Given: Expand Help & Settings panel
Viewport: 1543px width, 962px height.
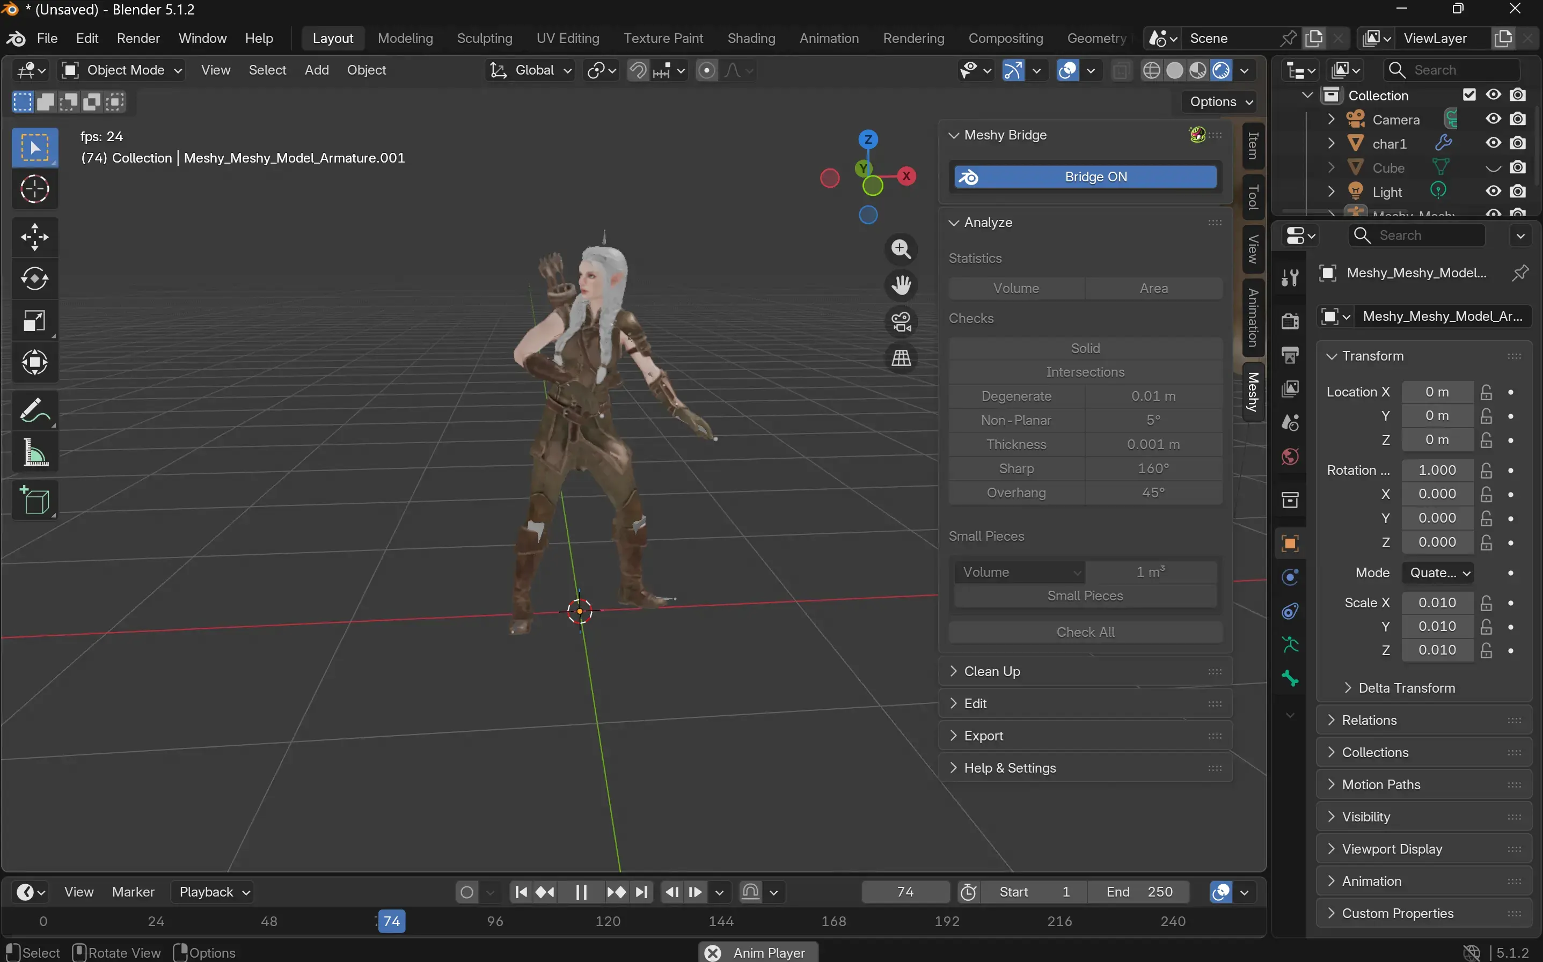Looking at the screenshot, I should (x=1085, y=768).
